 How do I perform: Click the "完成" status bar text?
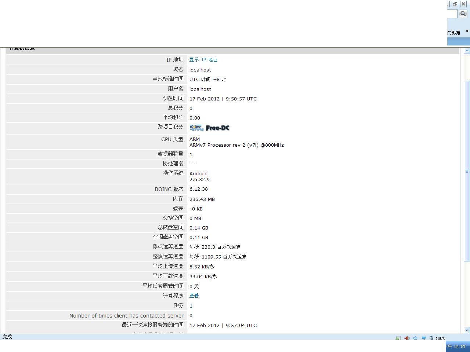tap(7, 337)
